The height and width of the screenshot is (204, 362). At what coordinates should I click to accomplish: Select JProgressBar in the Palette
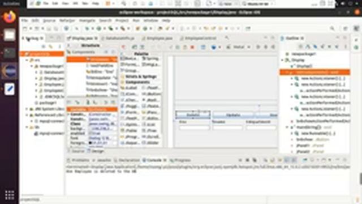pos(130,137)
